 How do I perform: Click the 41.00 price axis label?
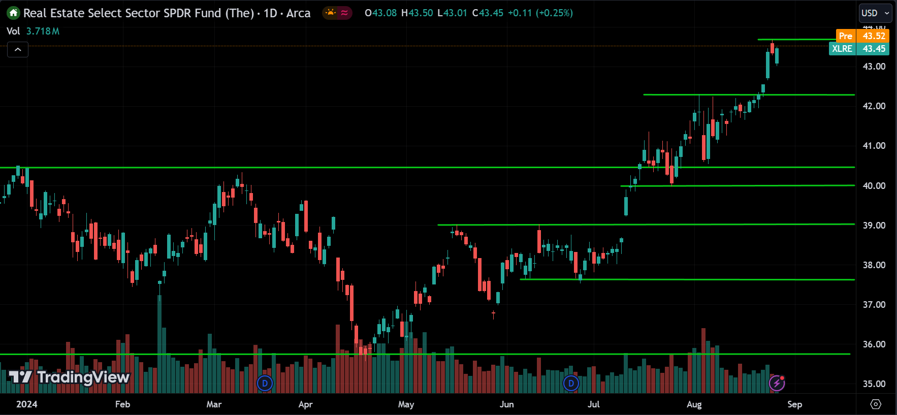click(874, 146)
